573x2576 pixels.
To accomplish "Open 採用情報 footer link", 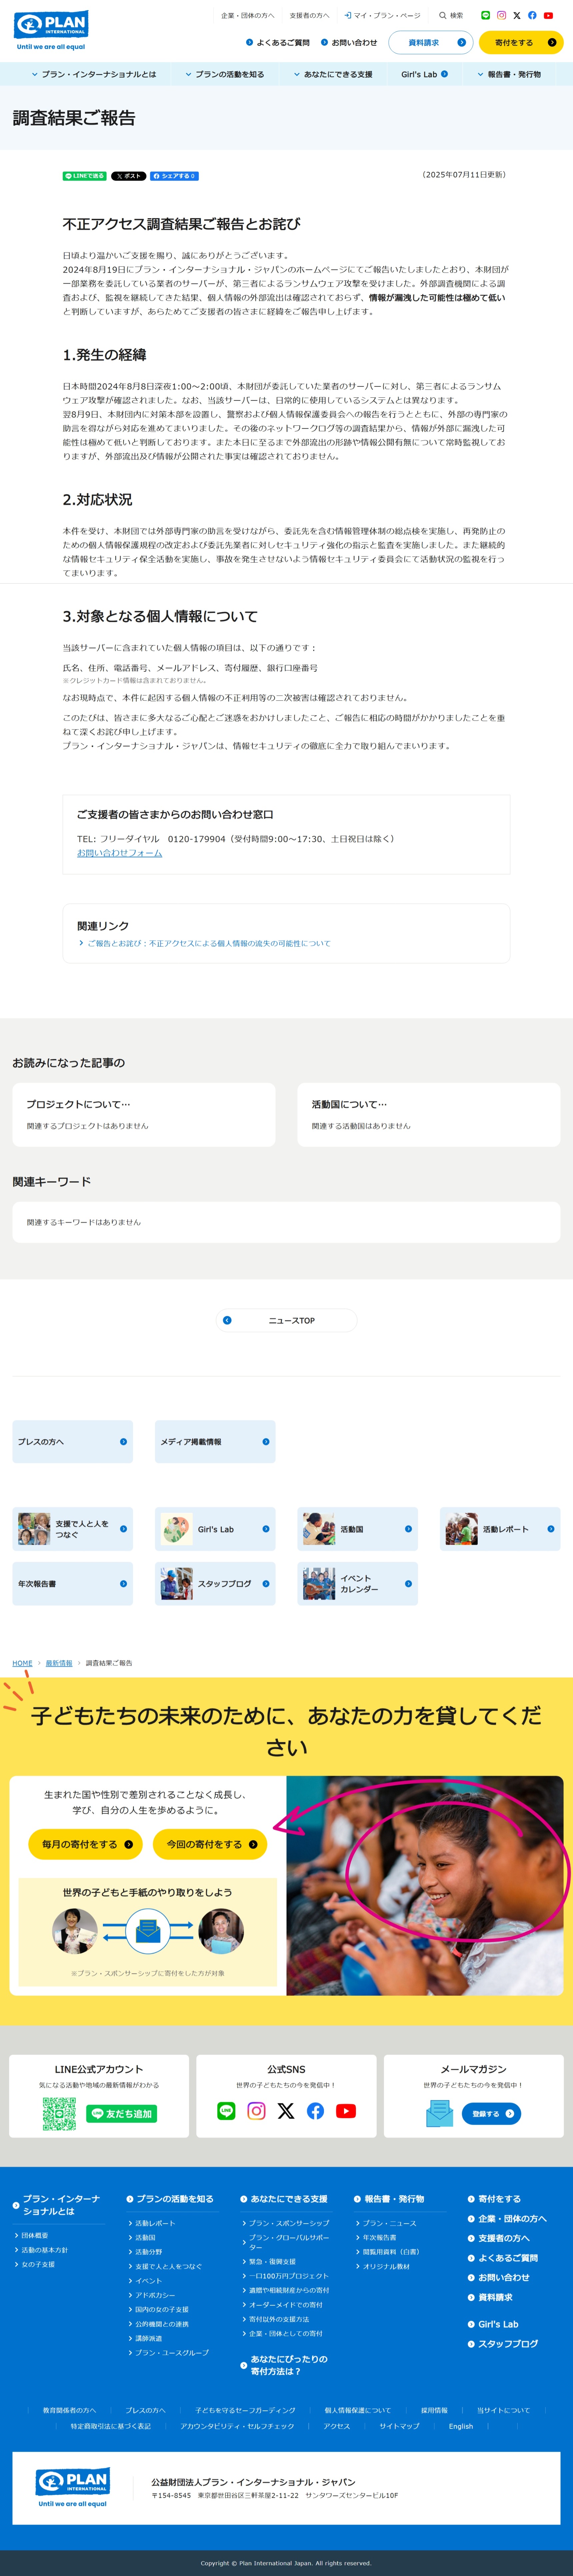I will (x=434, y=2410).
